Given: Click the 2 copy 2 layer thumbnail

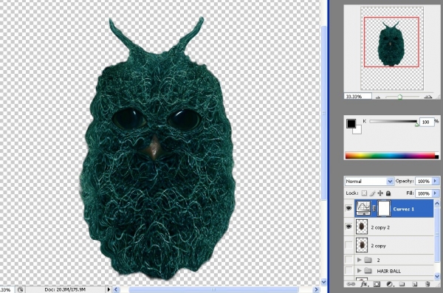Looking at the screenshot, I should point(362,227).
